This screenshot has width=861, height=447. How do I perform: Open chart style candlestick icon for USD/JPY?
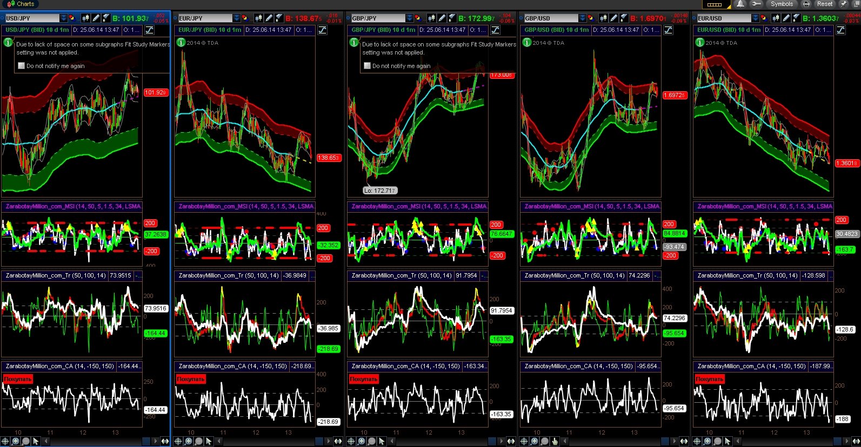(x=85, y=18)
